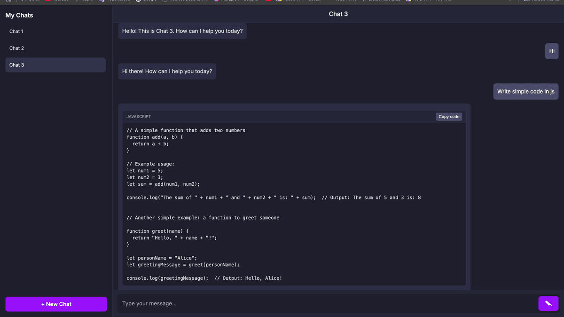This screenshot has height=317, width=564.
Task: Click the comment '// A simple function that adds two numbers'
Action: coord(186,130)
